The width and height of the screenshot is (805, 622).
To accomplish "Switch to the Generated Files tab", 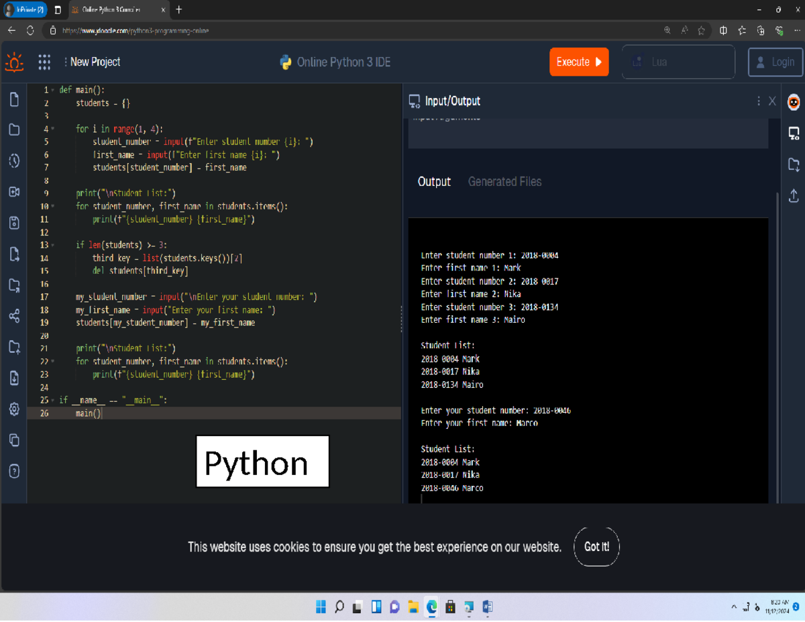I will (504, 181).
